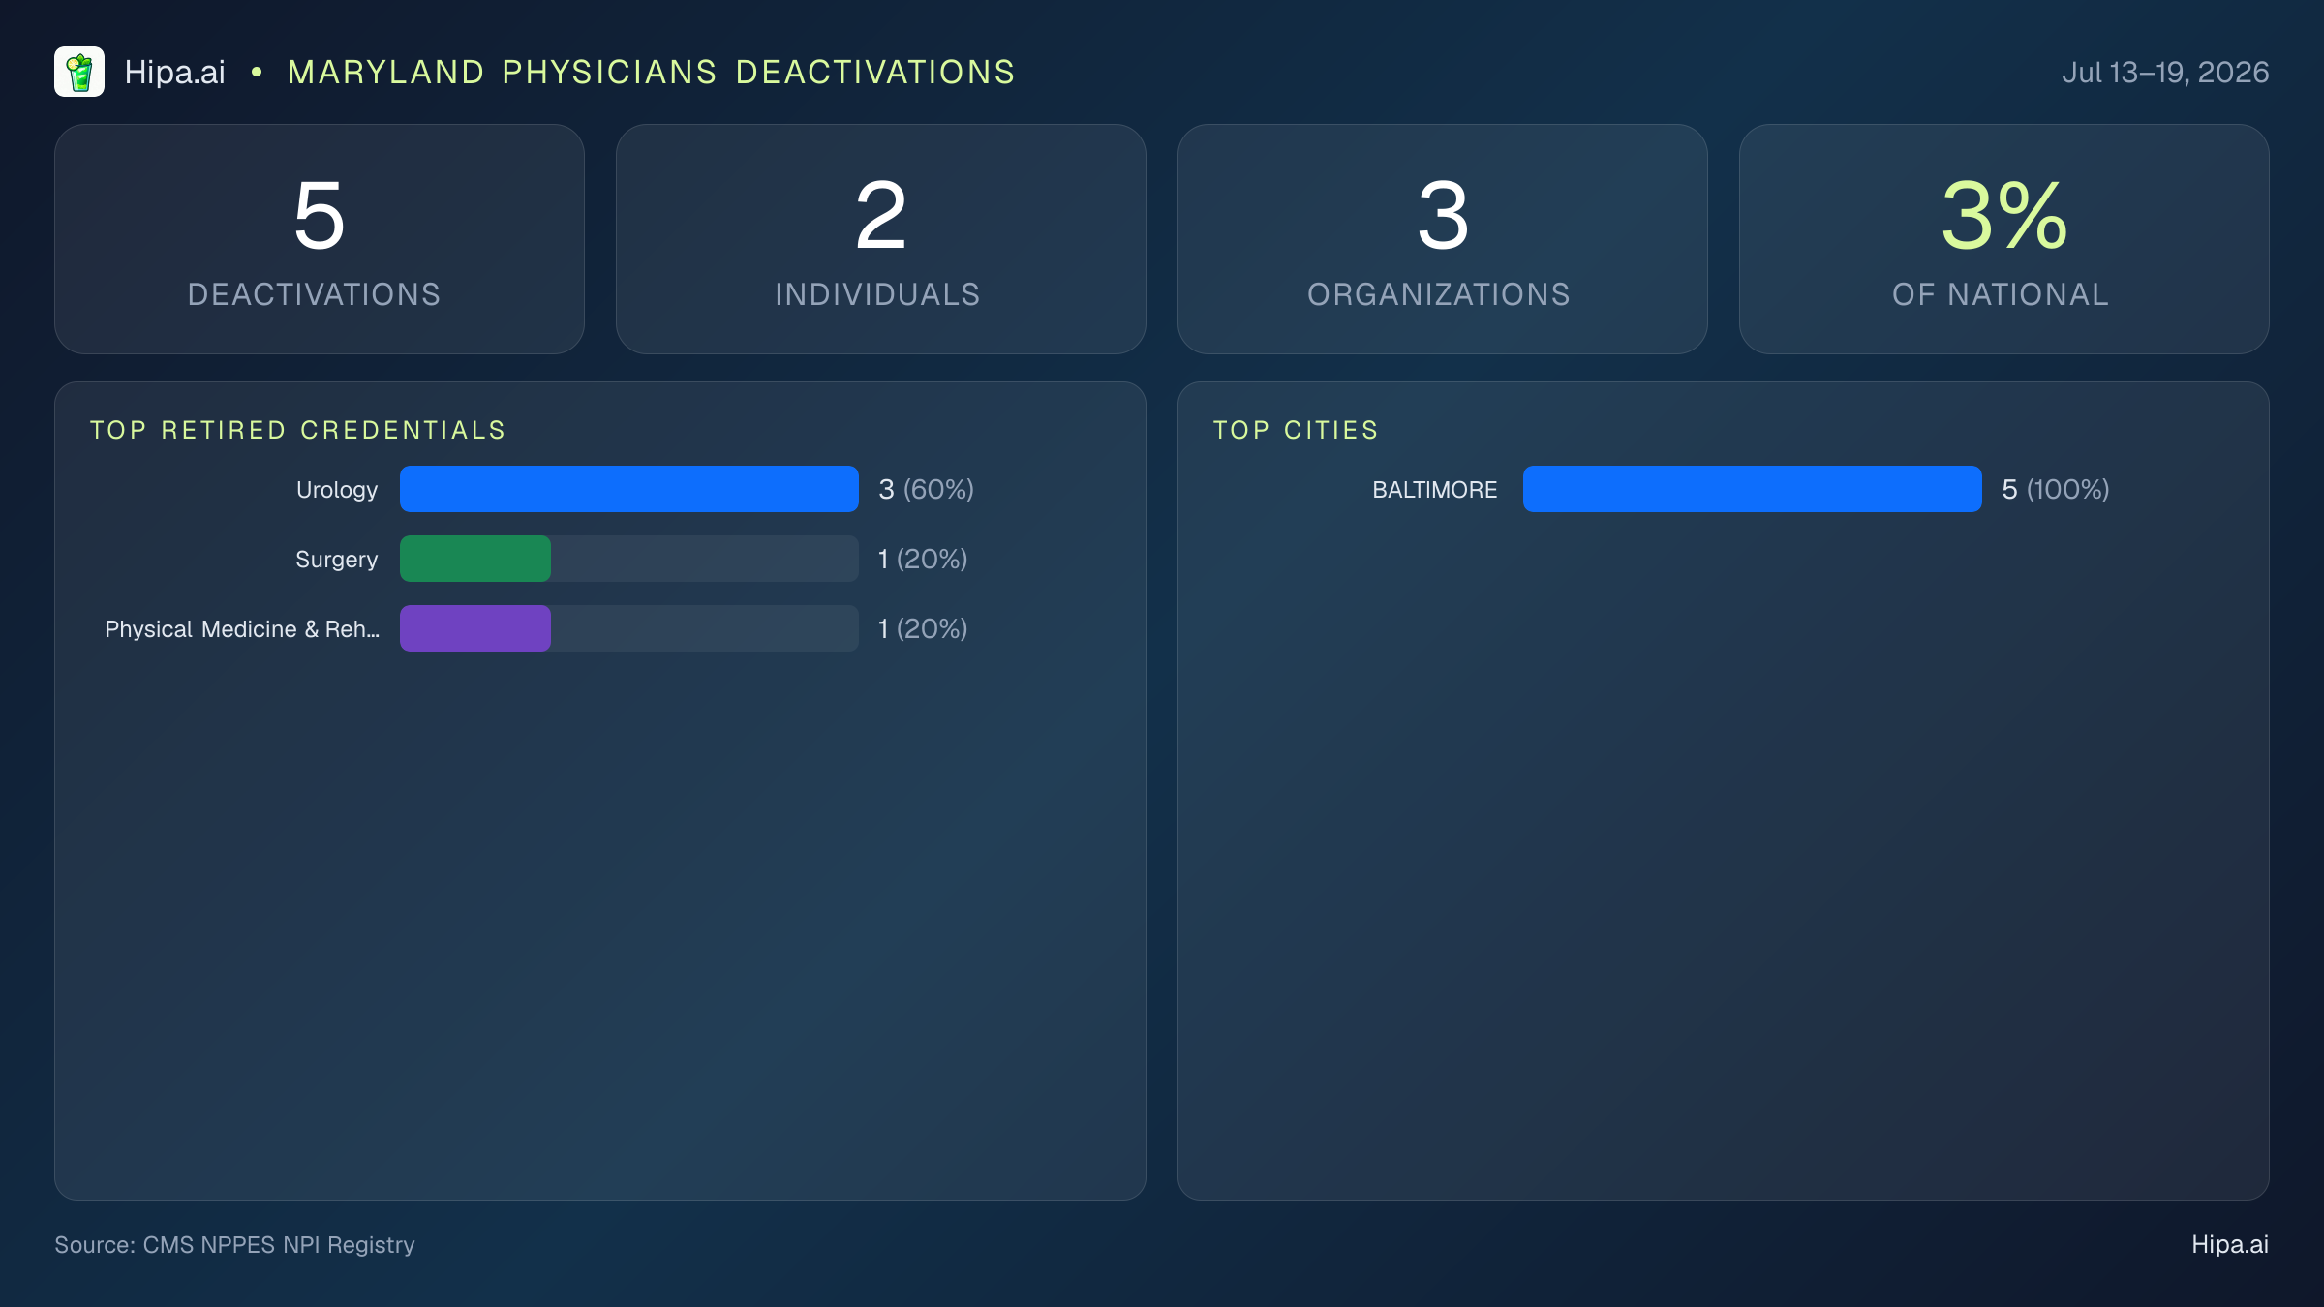Click the Jul 13–19, 2026 date range
Screen dimensions: 2324x1307
[x=2165, y=72]
